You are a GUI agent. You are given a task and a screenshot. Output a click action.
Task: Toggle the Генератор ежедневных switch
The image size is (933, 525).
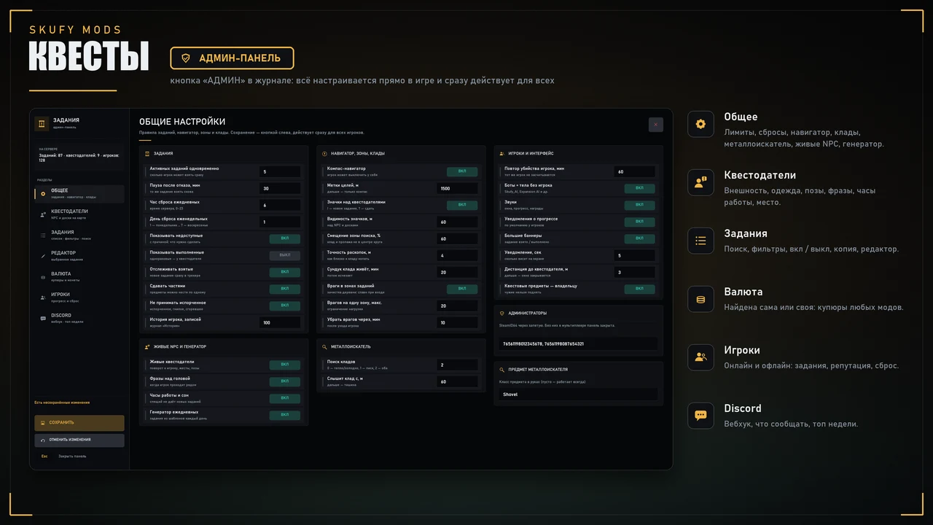click(x=285, y=415)
